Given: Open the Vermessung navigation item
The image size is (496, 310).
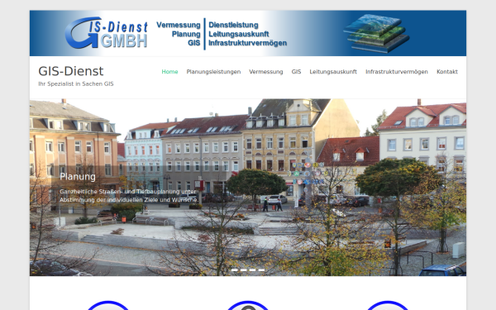Looking at the screenshot, I should (266, 72).
